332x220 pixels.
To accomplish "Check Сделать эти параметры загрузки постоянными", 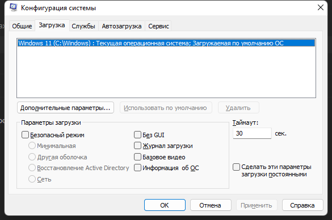I will point(236,167).
